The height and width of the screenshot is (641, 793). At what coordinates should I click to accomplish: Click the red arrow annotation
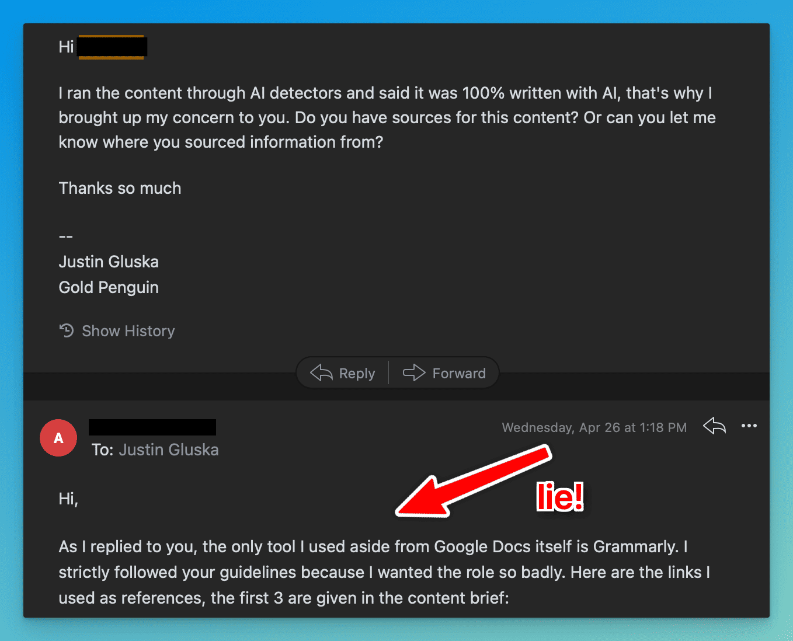point(474,481)
